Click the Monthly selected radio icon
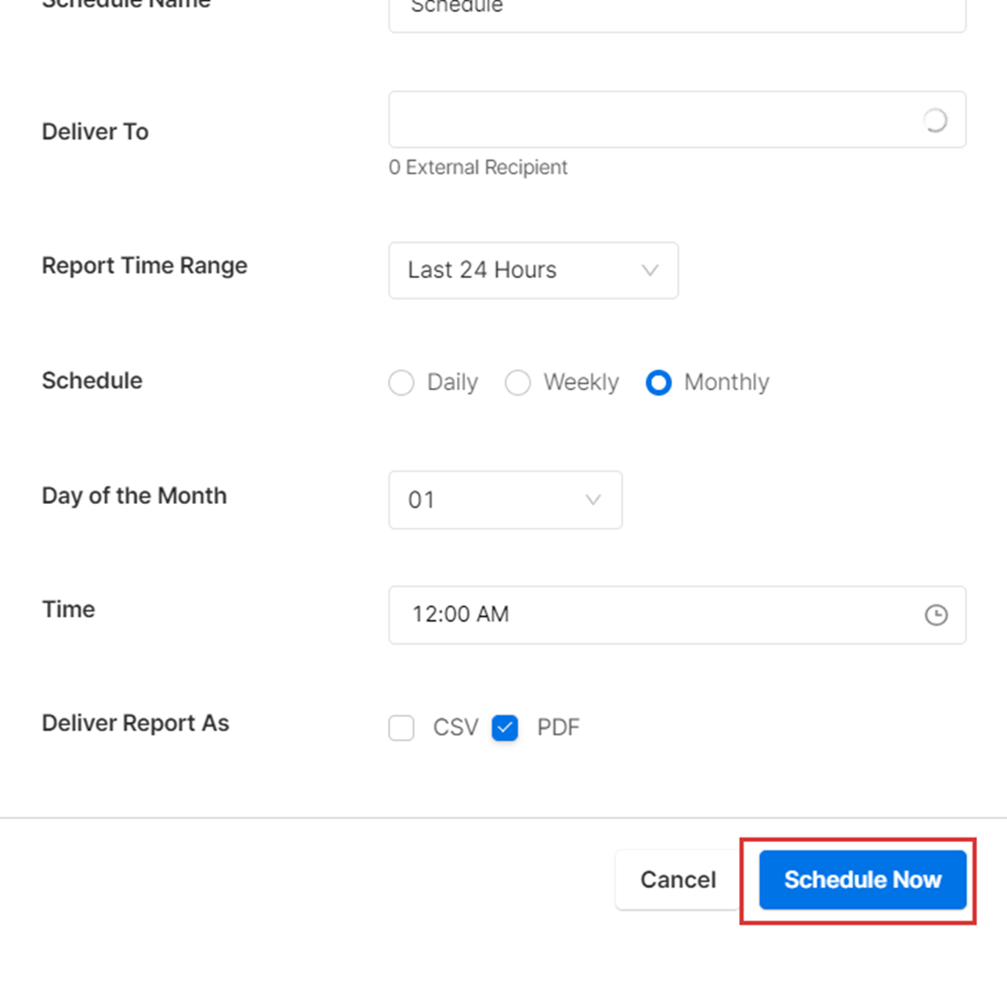Image resolution: width=1007 pixels, height=987 pixels. tap(659, 383)
